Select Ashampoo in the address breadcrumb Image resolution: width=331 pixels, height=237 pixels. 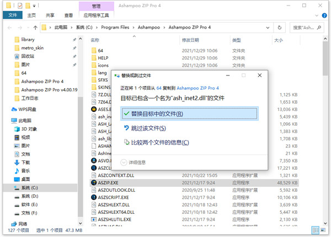(149, 28)
